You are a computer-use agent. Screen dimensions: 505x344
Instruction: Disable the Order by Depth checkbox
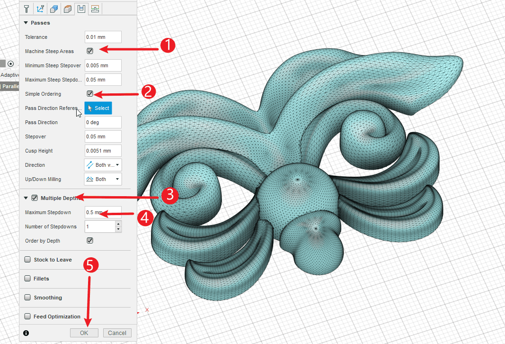90,241
